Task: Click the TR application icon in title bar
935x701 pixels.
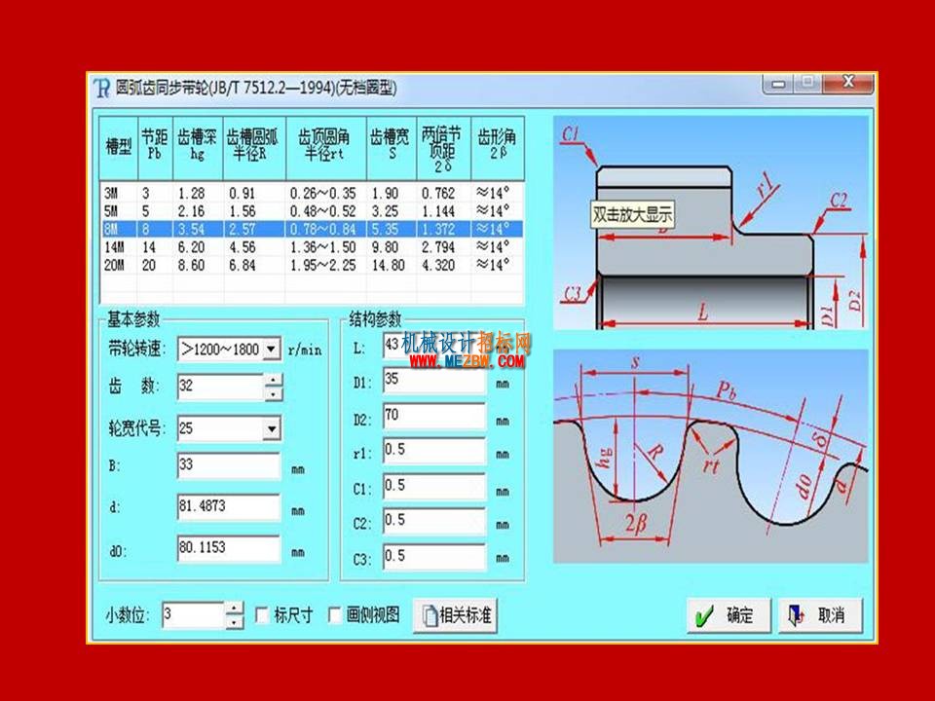Action: click(102, 88)
